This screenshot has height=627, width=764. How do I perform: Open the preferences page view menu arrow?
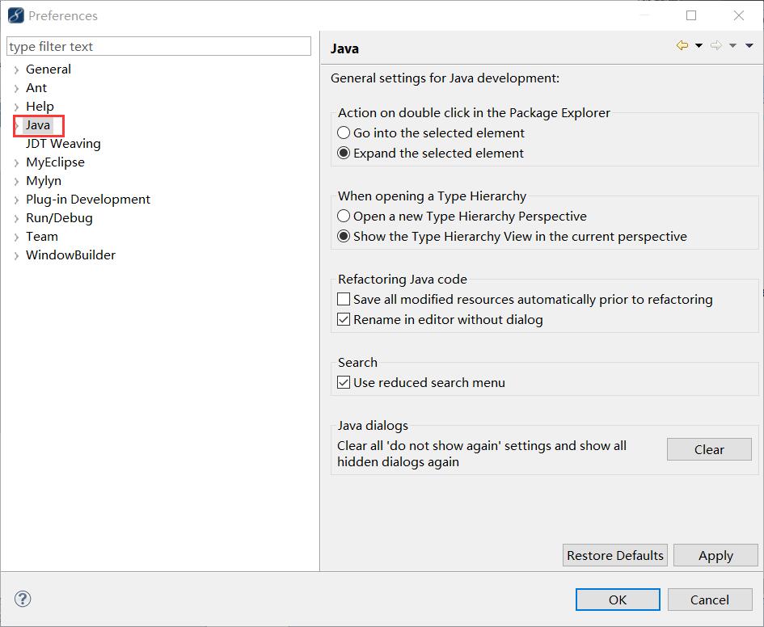point(749,45)
